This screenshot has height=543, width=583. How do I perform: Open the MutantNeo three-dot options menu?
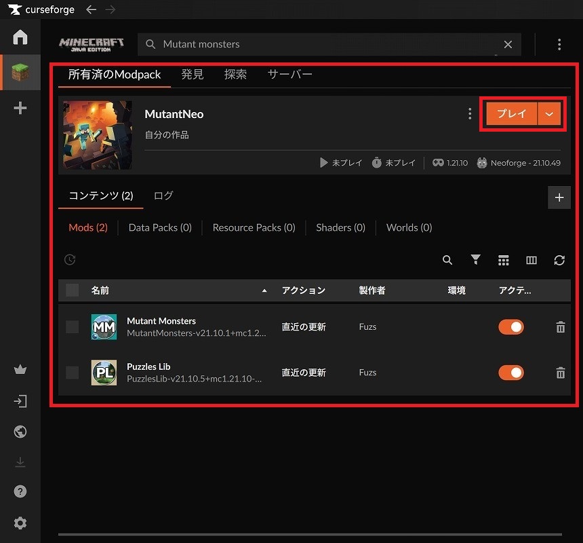tap(470, 114)
